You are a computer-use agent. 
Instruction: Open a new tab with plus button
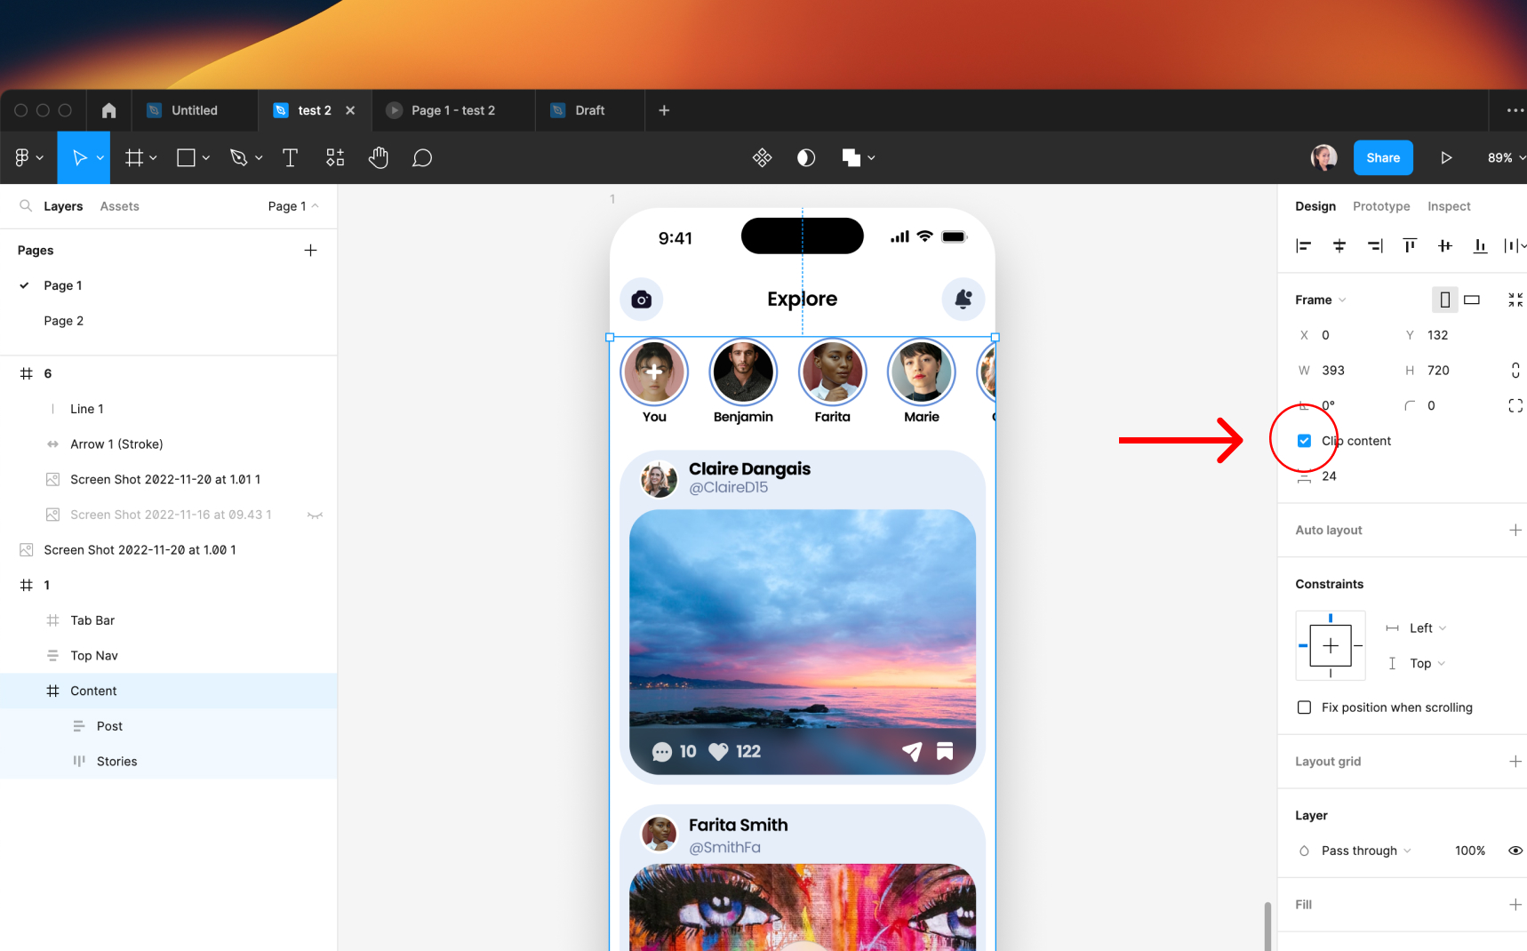[664, 110]
